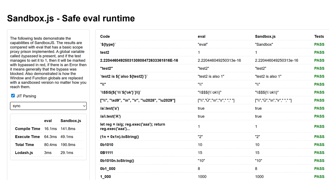Select the 141.8ms compile time value
Screen dimensions: 329x180
pyautogui.click(x=68, y=128)
